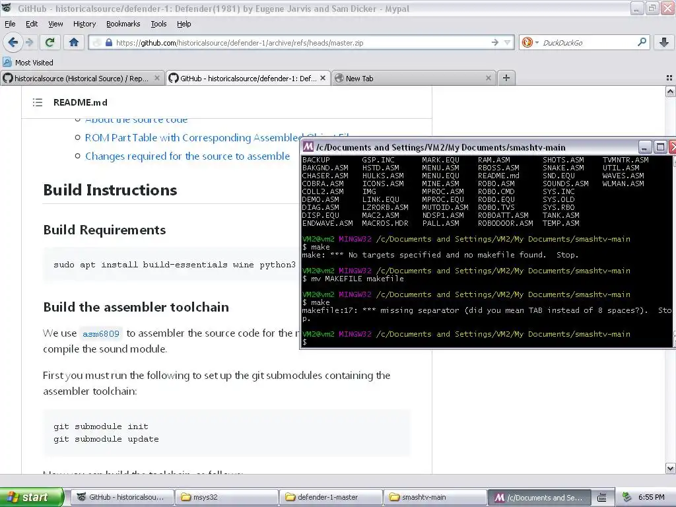Open the ROM Part Table link

pyautogui.click(x=192, y=138)
